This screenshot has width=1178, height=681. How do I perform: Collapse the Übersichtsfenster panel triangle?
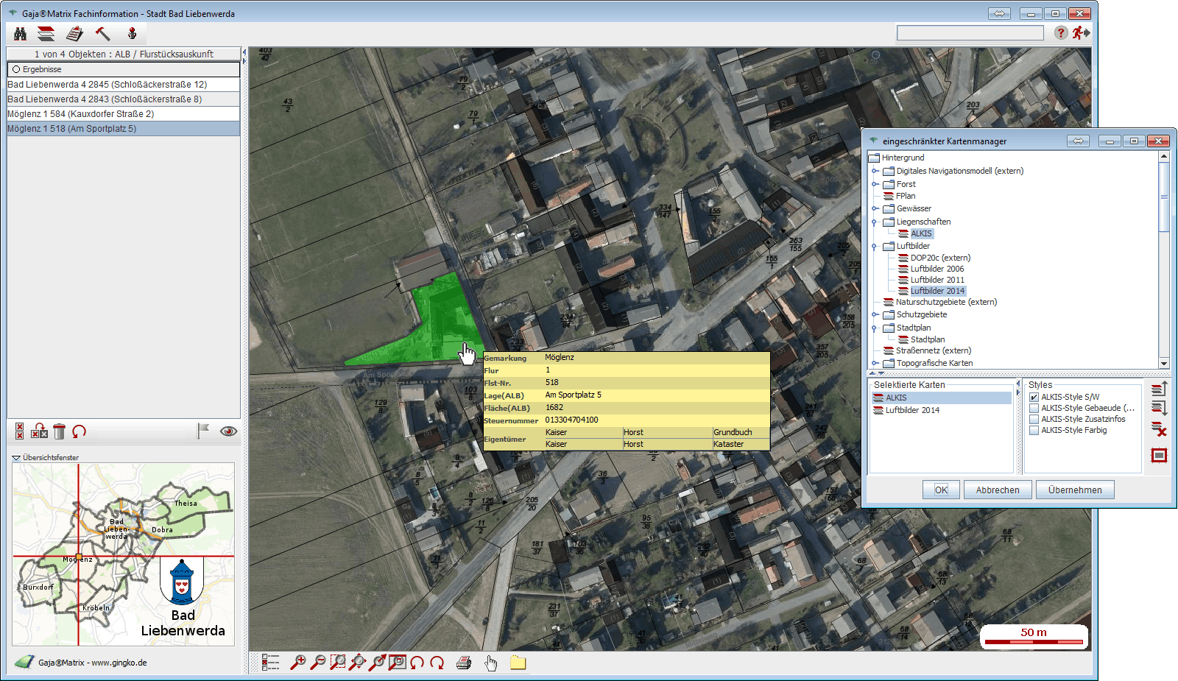tap(16, 458)
